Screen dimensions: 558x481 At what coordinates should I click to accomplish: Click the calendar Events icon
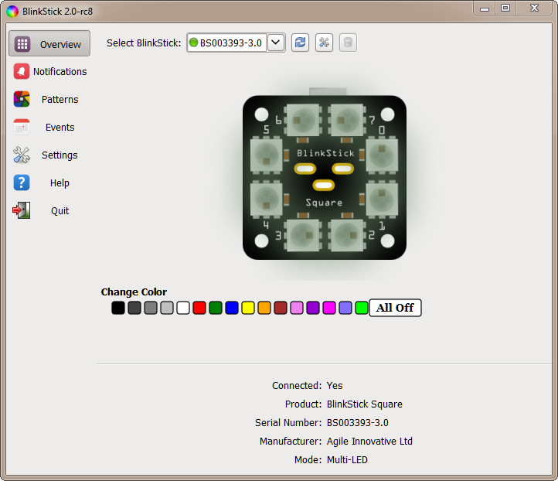(x=22, y=127)
